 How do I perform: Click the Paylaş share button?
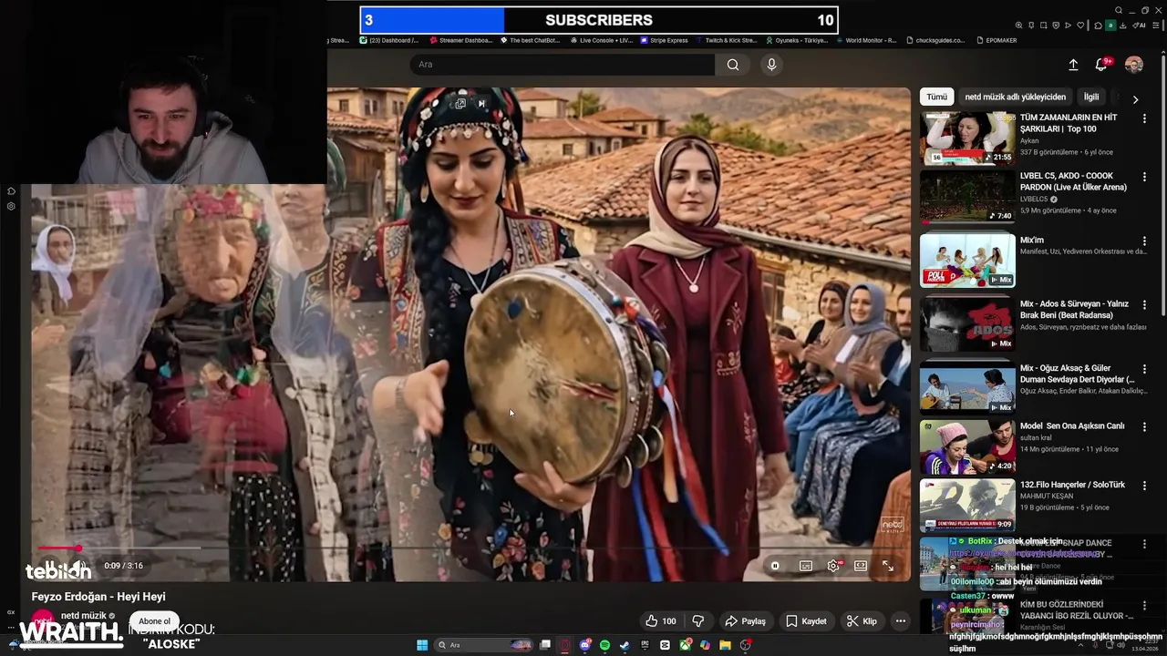click(x=745, y=621)
